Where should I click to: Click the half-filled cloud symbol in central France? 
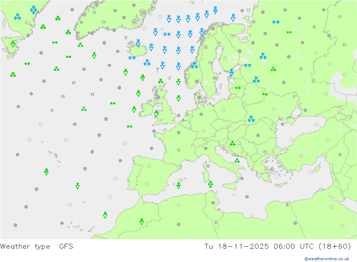pos(179,150)
